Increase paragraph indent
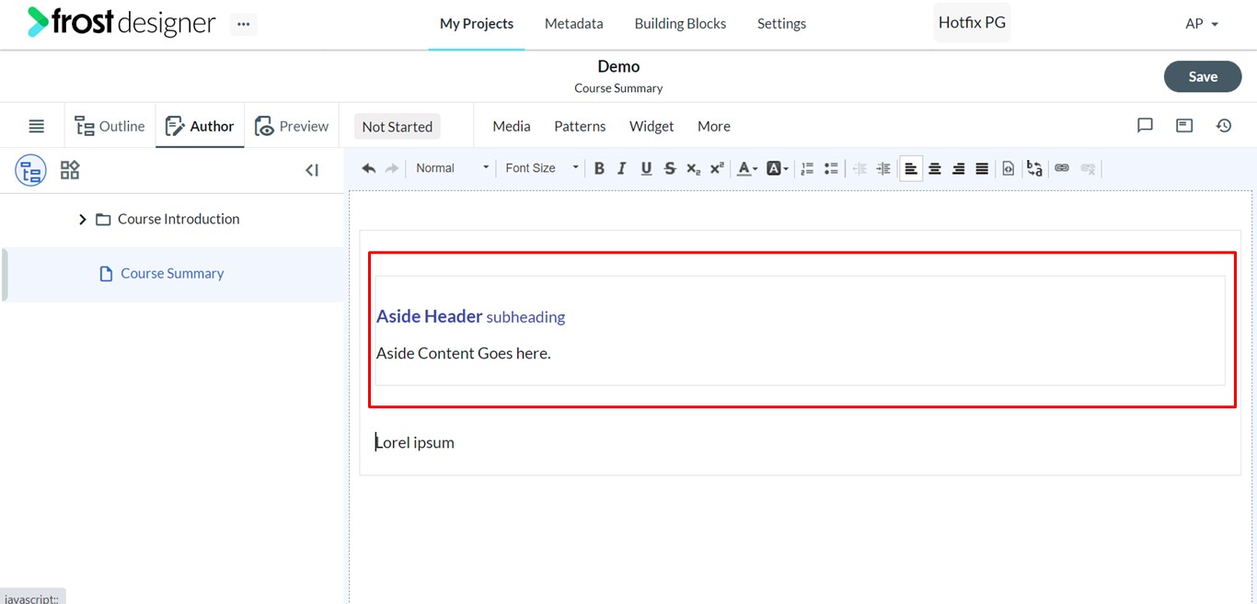The width and height of the screenshot is (1257, 604). (883, 168)
